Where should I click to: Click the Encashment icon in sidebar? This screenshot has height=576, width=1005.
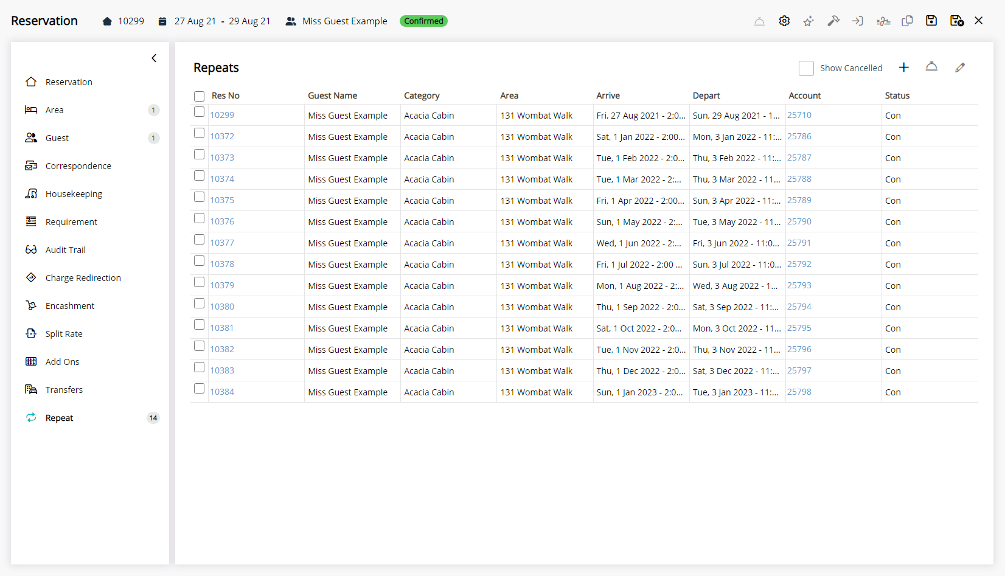[x=31, y=305]
